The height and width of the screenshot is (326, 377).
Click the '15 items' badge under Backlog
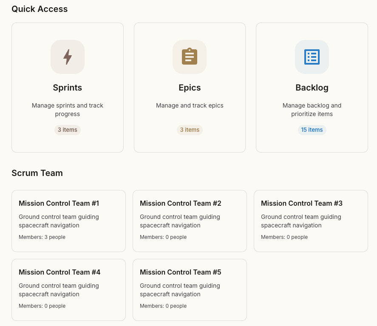point(312,130)
